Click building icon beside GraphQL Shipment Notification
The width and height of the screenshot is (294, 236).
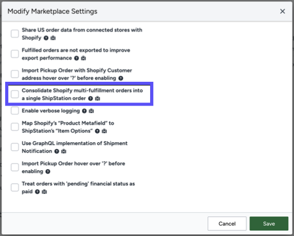64,151
